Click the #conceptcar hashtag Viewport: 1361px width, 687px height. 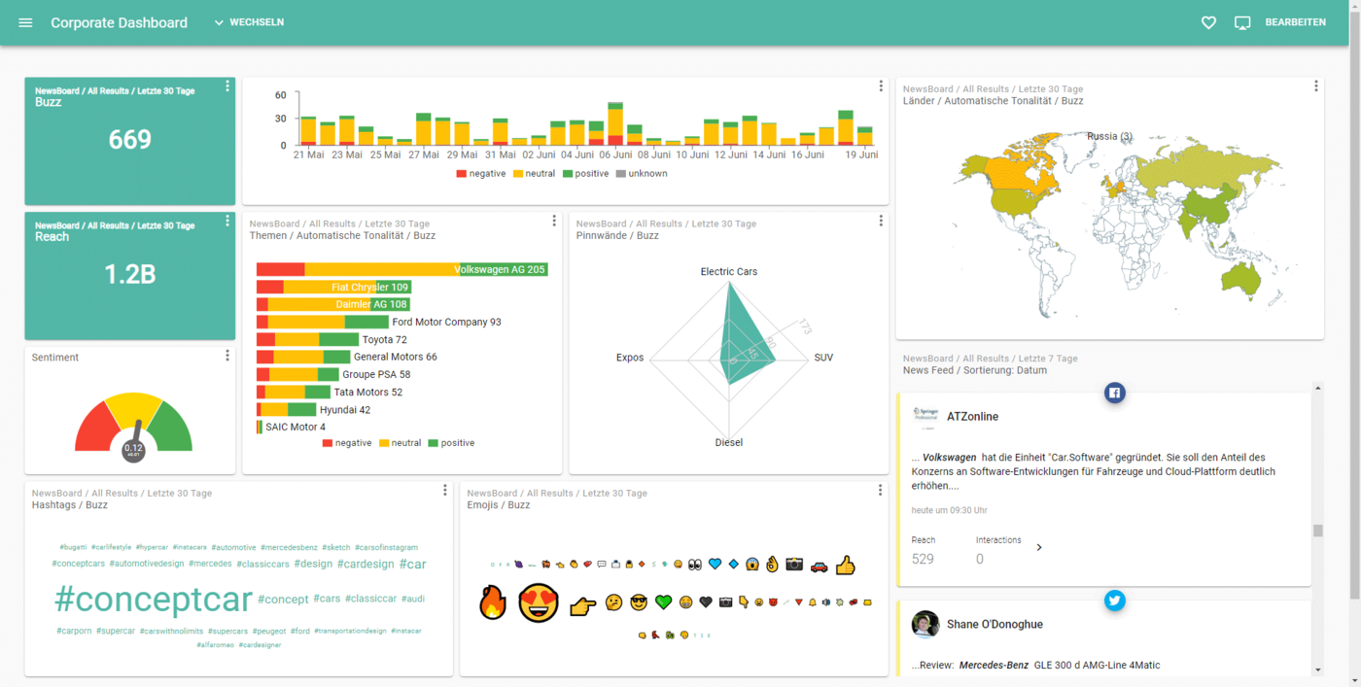click(154, 600)
